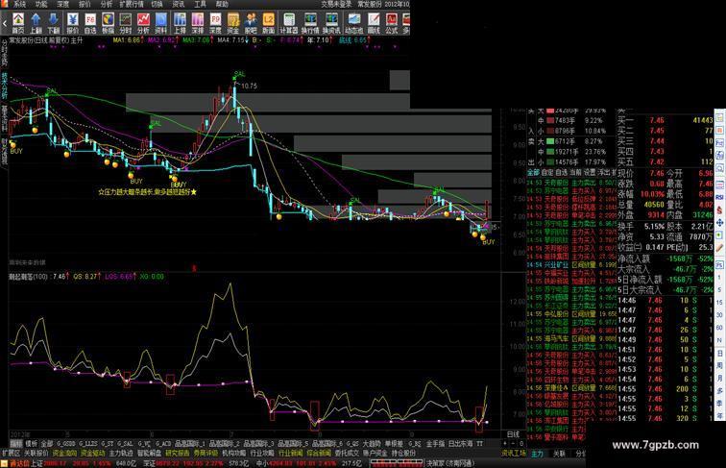
Task: Click the 下翻 page-down arrow icon
Action: [53, 23]
